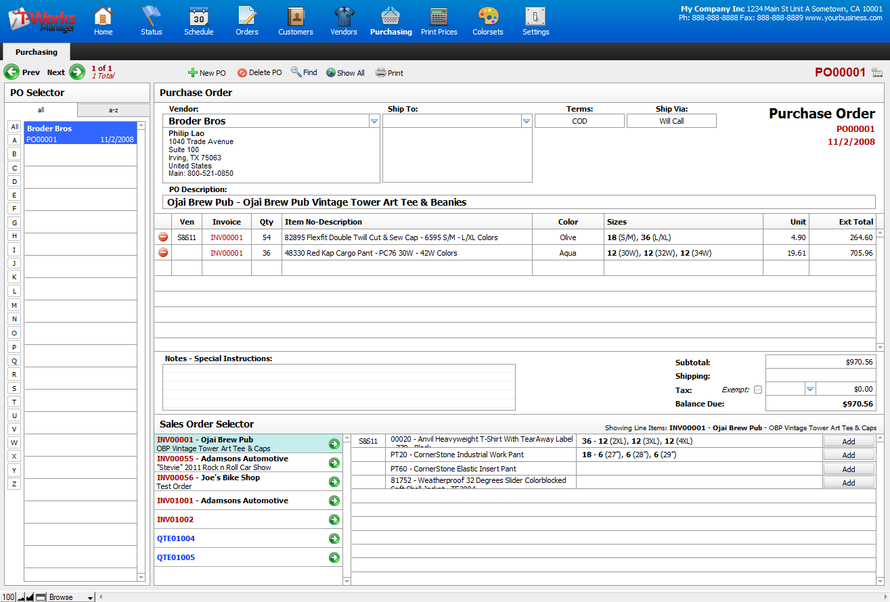Click Find in the toolbar

click(304, 72)
